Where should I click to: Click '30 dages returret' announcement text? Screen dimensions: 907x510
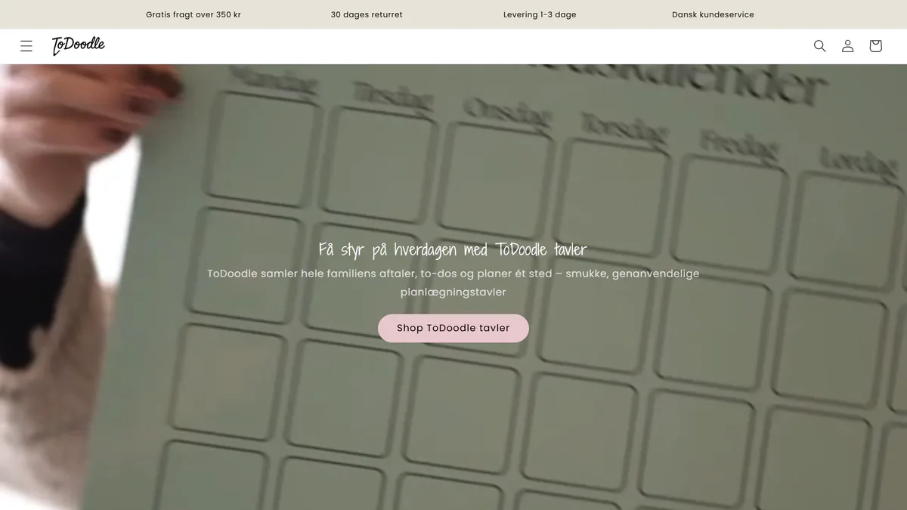(x=367, y=14)
